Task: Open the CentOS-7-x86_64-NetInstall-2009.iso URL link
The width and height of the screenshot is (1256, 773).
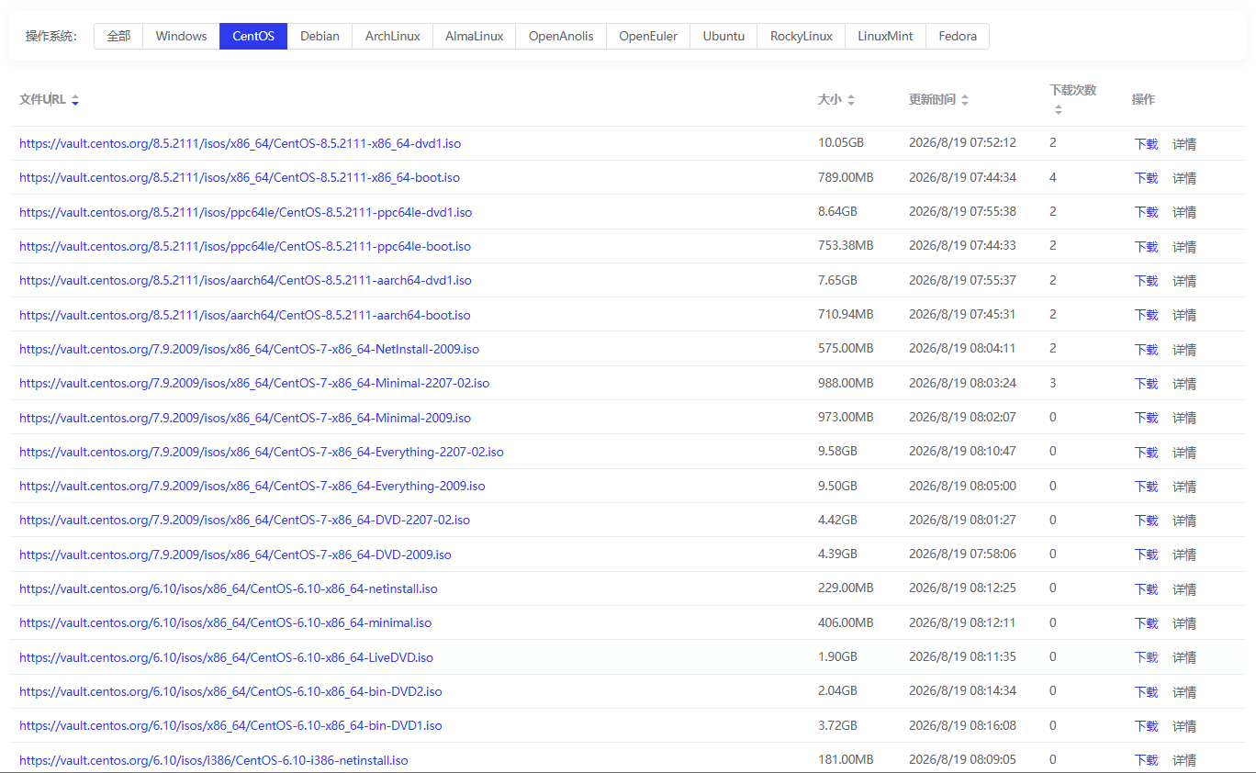Action: (249, 349)
